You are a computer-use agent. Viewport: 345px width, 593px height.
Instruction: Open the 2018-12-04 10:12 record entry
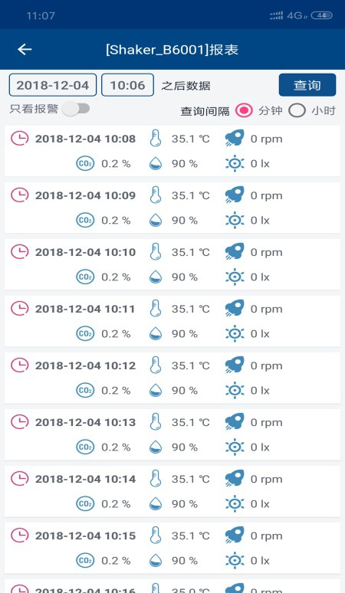point(172,378)
